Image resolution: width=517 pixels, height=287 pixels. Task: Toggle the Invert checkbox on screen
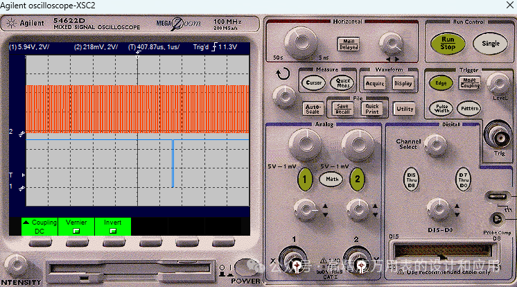pyautogui.click(x=113, y=231)
